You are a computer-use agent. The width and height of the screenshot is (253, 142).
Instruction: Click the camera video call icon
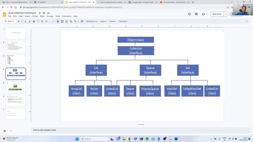coord(203,14)
